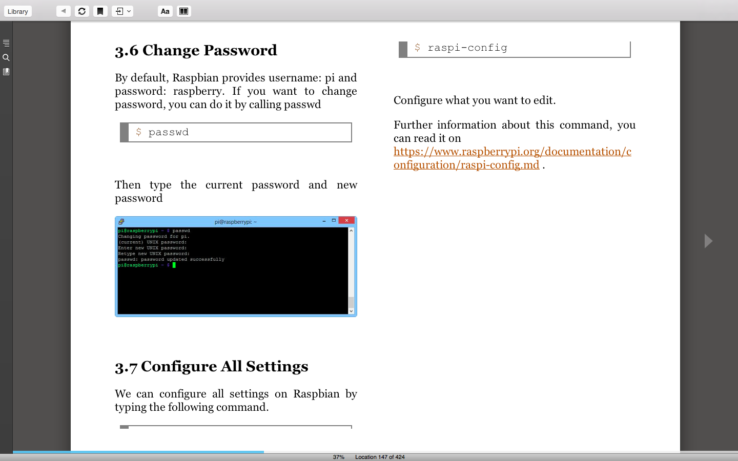
Task: Click the sync refresh icon
Action: click(x=82, y=11)
